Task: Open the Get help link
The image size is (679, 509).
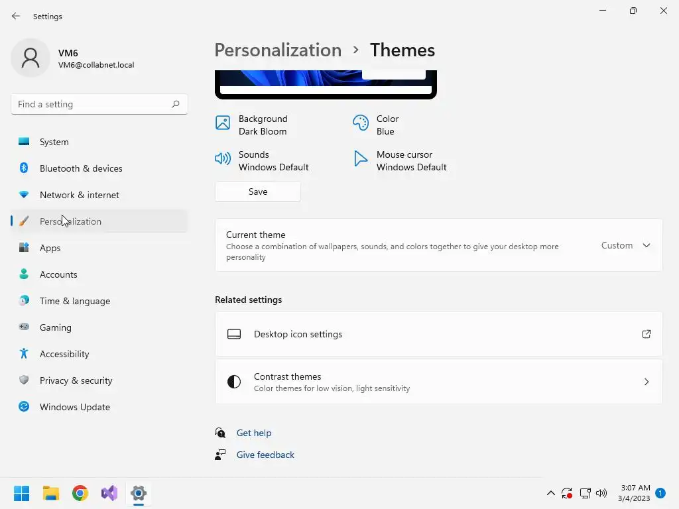Action: coord(254,433)
